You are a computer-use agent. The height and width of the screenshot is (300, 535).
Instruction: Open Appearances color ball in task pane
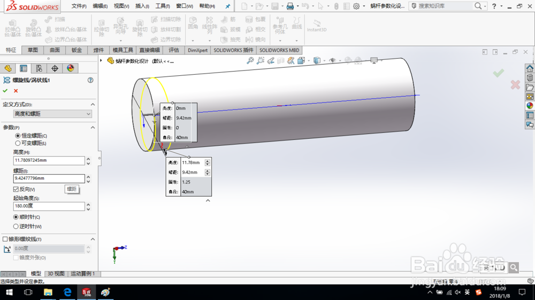[x=530, y=106]
